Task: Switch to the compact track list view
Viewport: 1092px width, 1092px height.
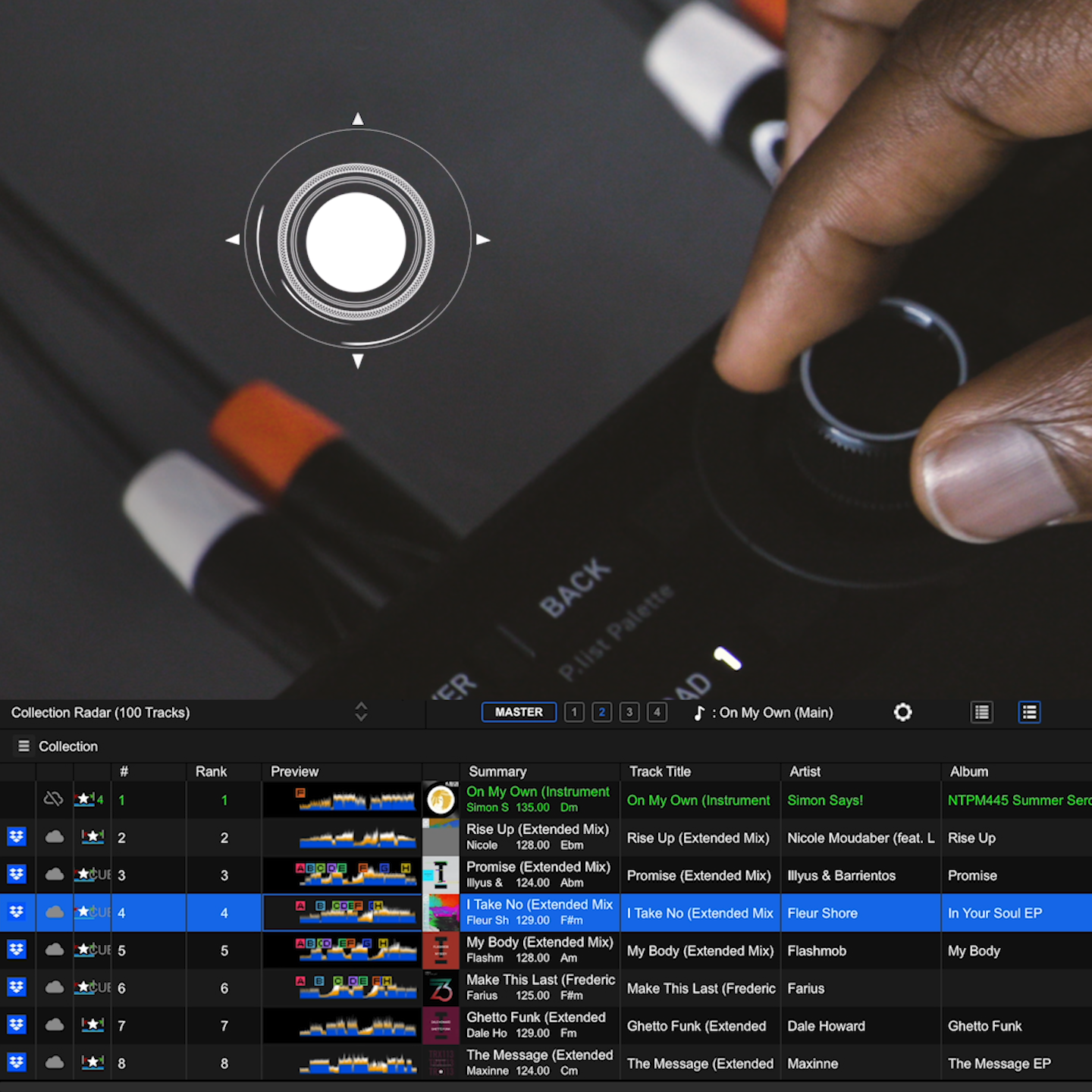Action: (982, 712)
